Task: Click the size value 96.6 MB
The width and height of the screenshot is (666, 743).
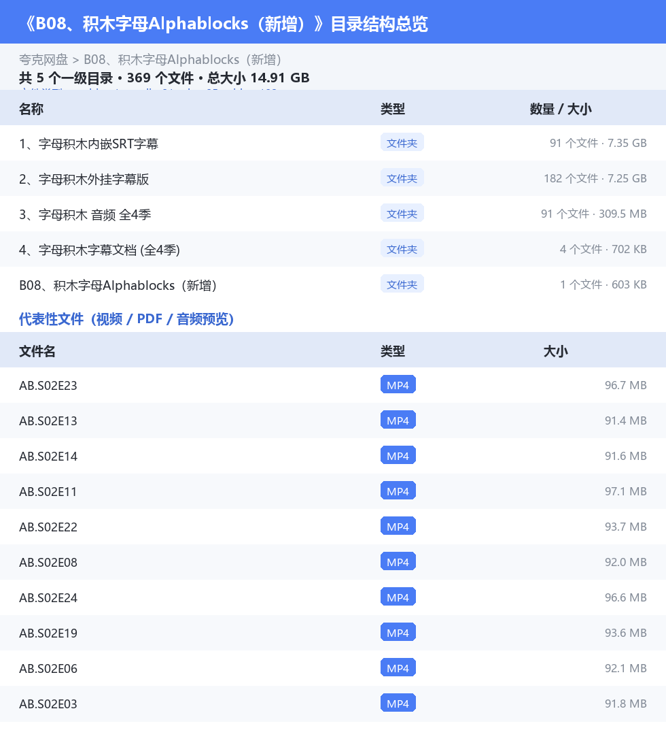Action: [625, 597]
